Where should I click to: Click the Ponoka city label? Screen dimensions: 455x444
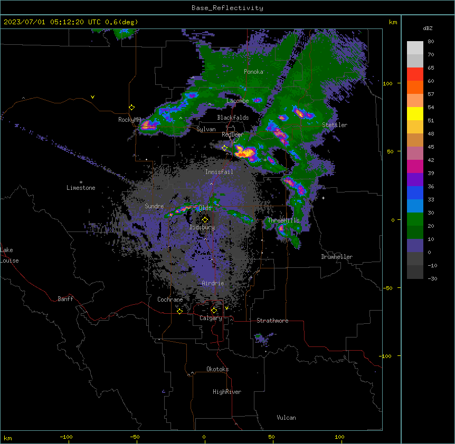pos(253,72)
